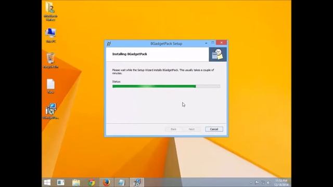The height and width of the screenshot is (187, 333).
Task: Select the 'New' blank file desktop icon
Action: coord(50,86)
